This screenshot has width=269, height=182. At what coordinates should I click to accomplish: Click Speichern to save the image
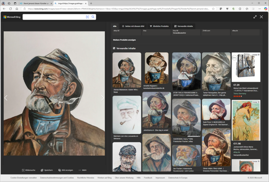pyautogui.click(x=47, y=170)
